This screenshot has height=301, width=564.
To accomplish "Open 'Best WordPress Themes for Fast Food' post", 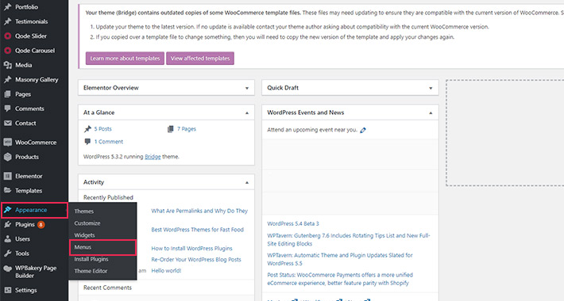I will 198,230.
